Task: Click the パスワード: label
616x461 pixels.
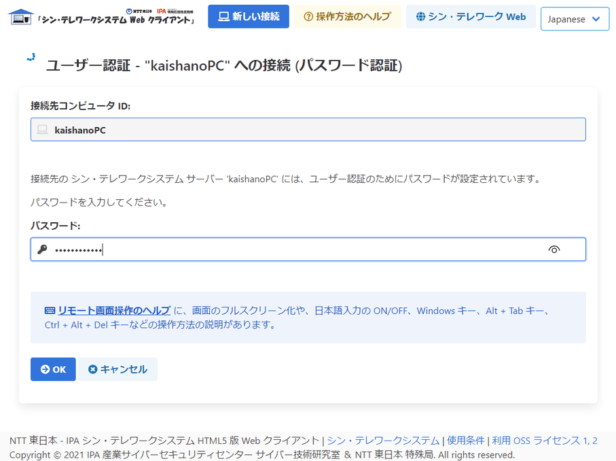Action: click(x=56, y=226)
